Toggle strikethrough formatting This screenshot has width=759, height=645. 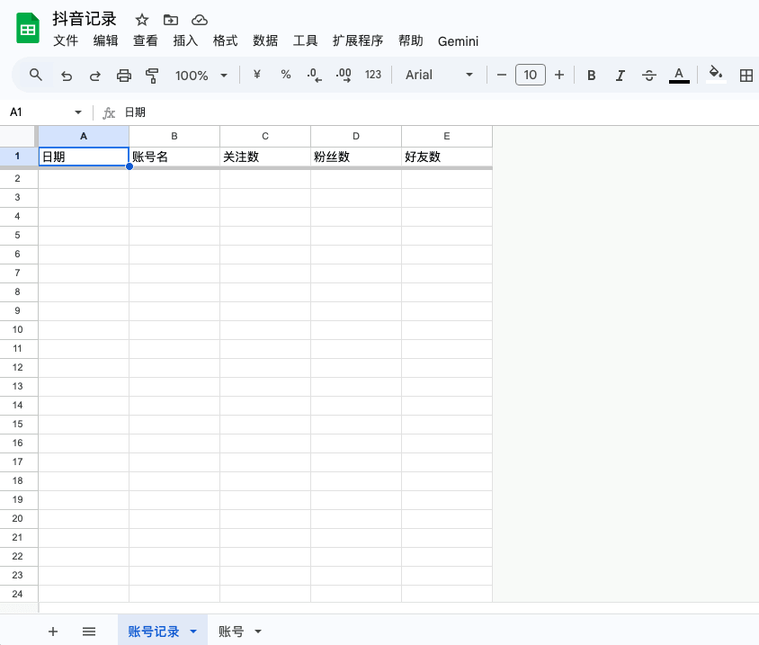click(649, 76)
